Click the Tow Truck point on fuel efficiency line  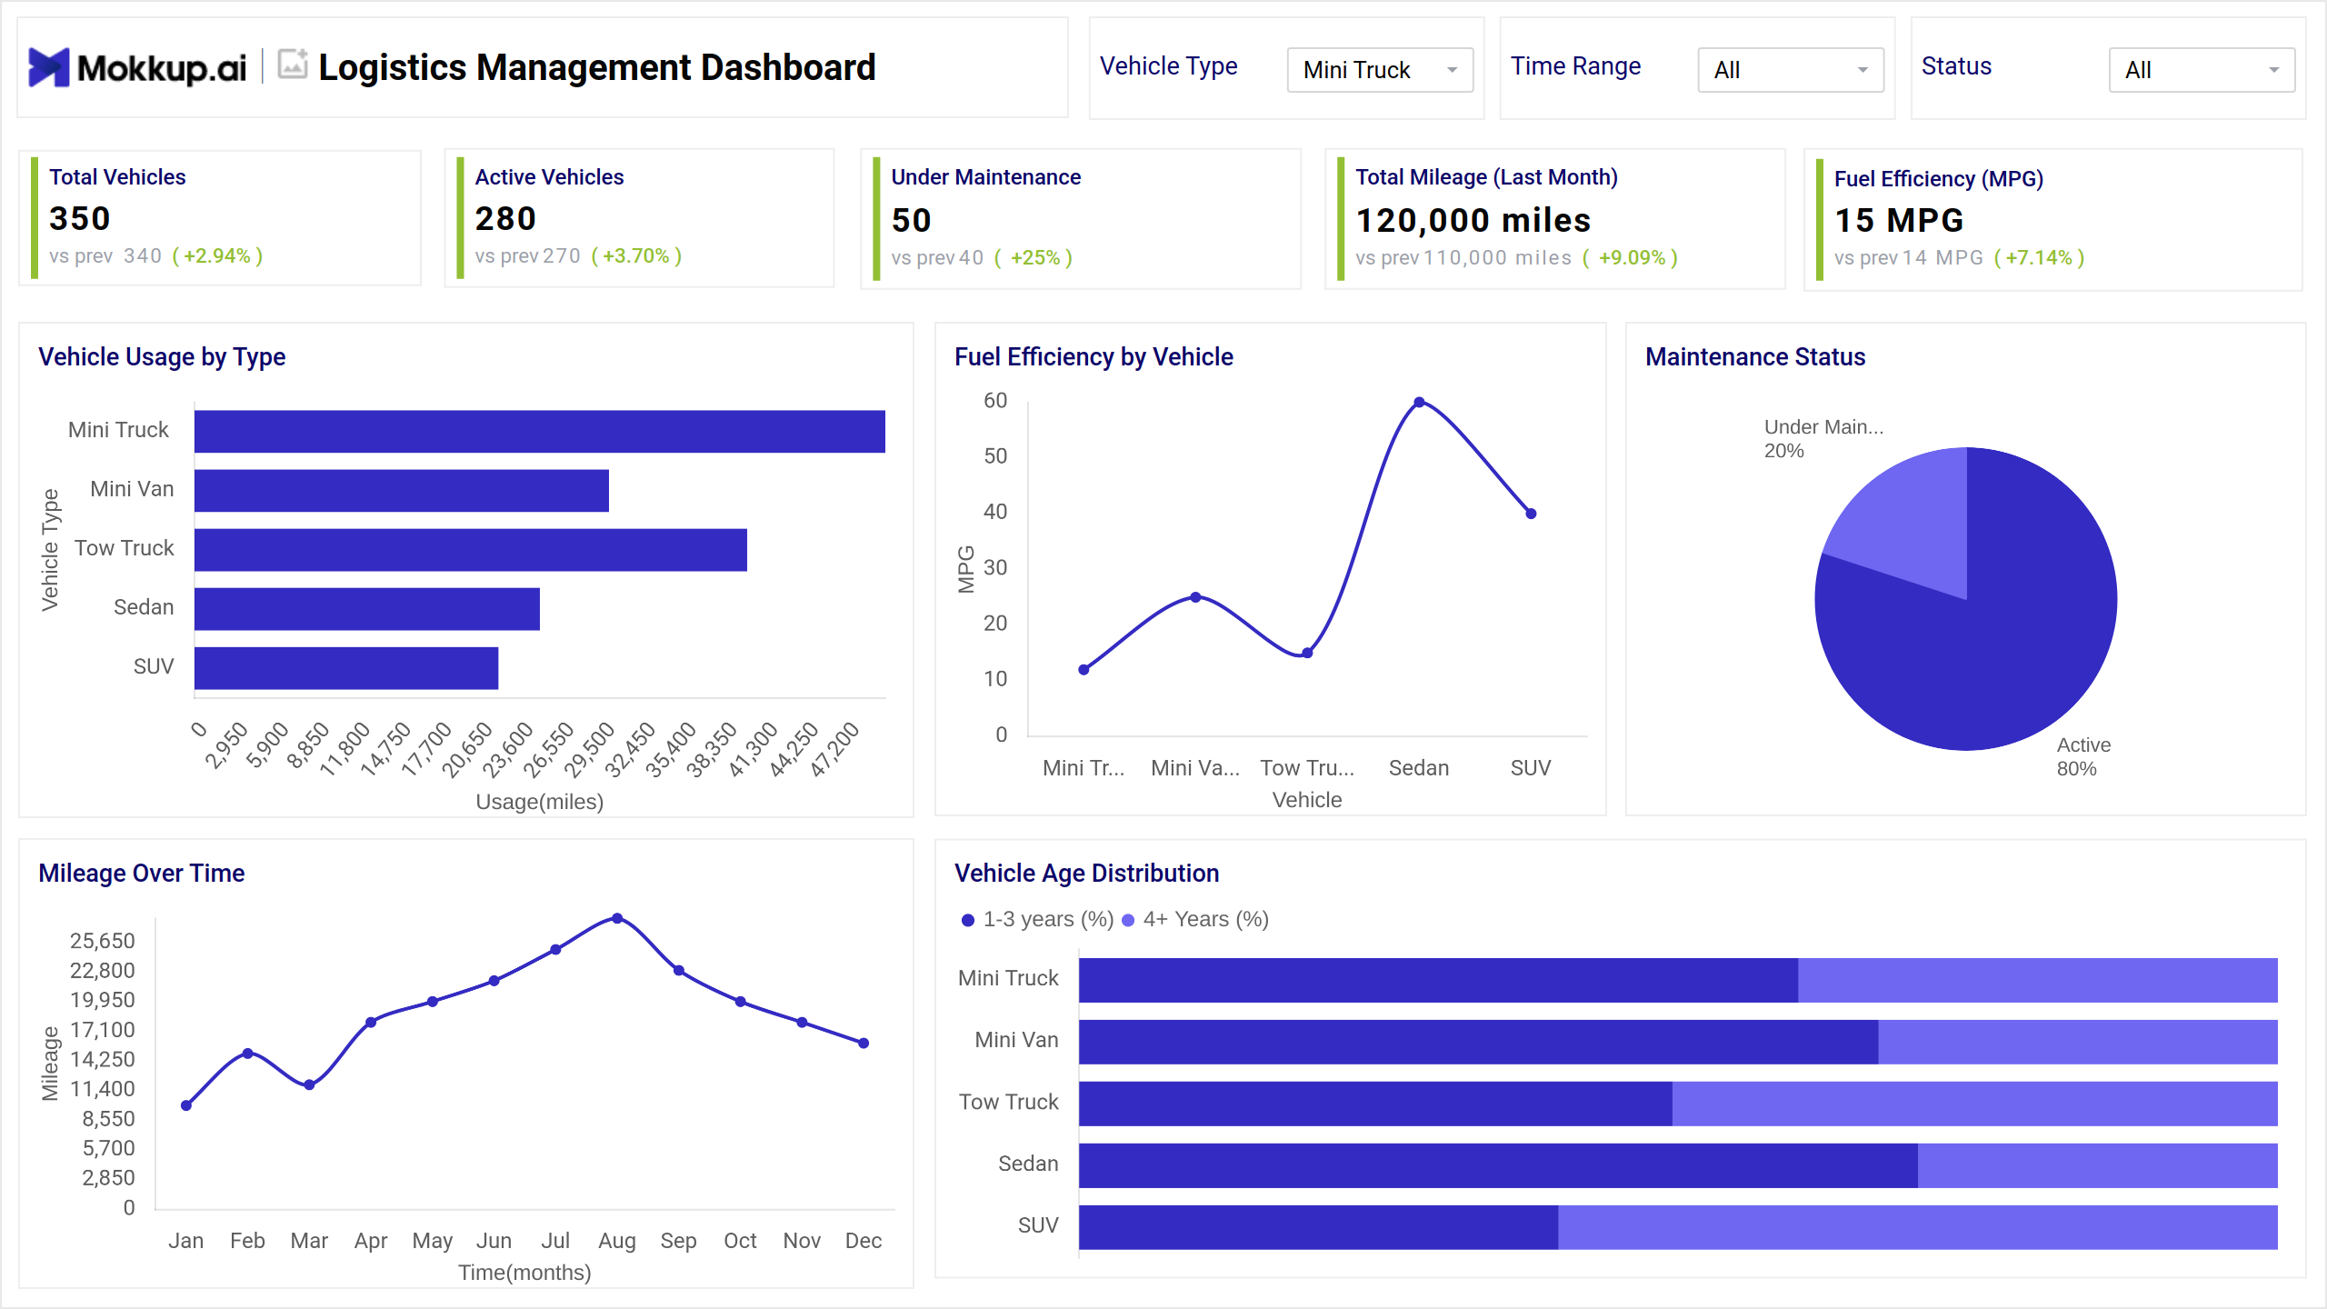pos(1307,653)
